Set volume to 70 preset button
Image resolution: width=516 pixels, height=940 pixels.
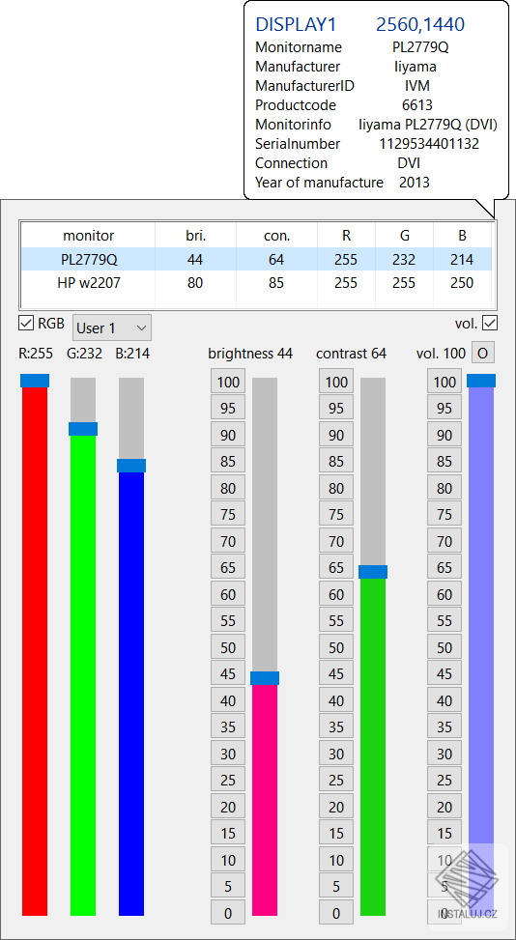tap(444, 541)
